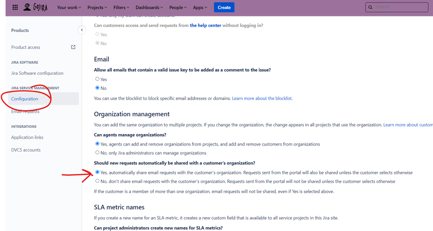433x231 pixels.
Task: Open DVCS accounts page
Action: (x=26, y=150)
